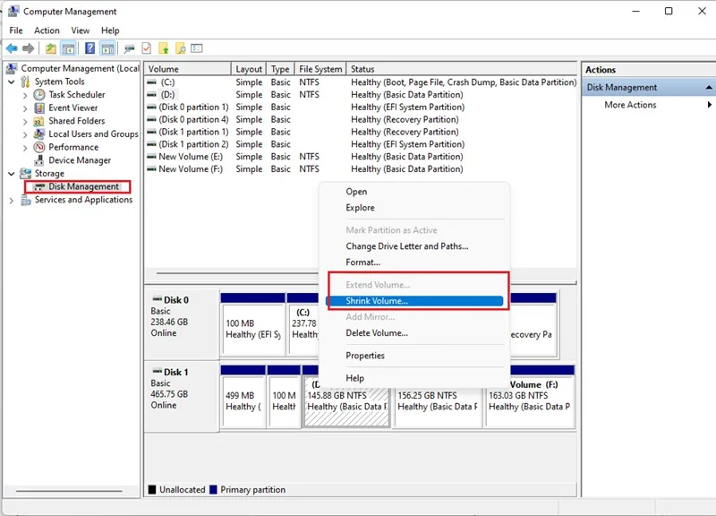
Task: Click the console tree horizontal scrollbar
Action: [69, 491]
